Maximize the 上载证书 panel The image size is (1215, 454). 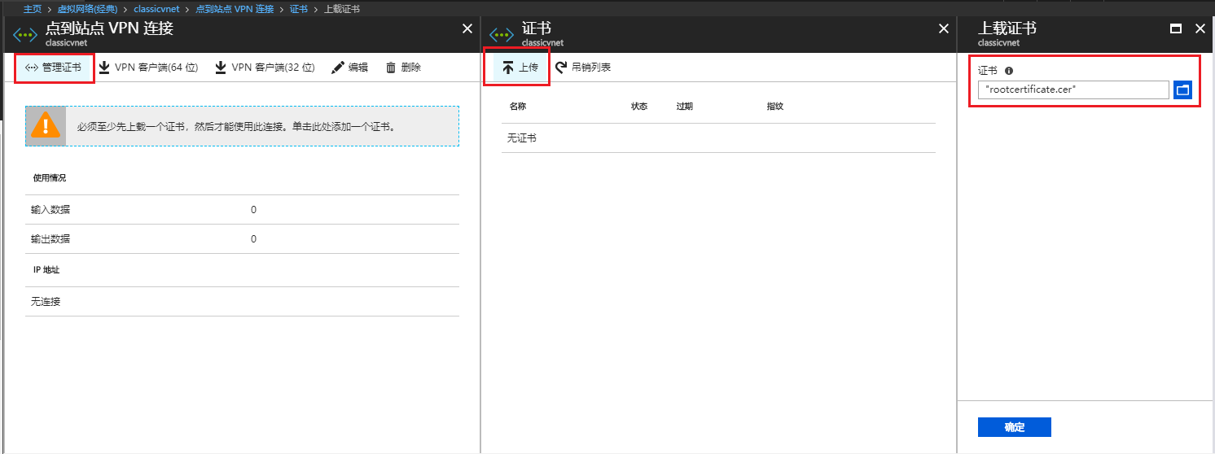(1175, 28)
